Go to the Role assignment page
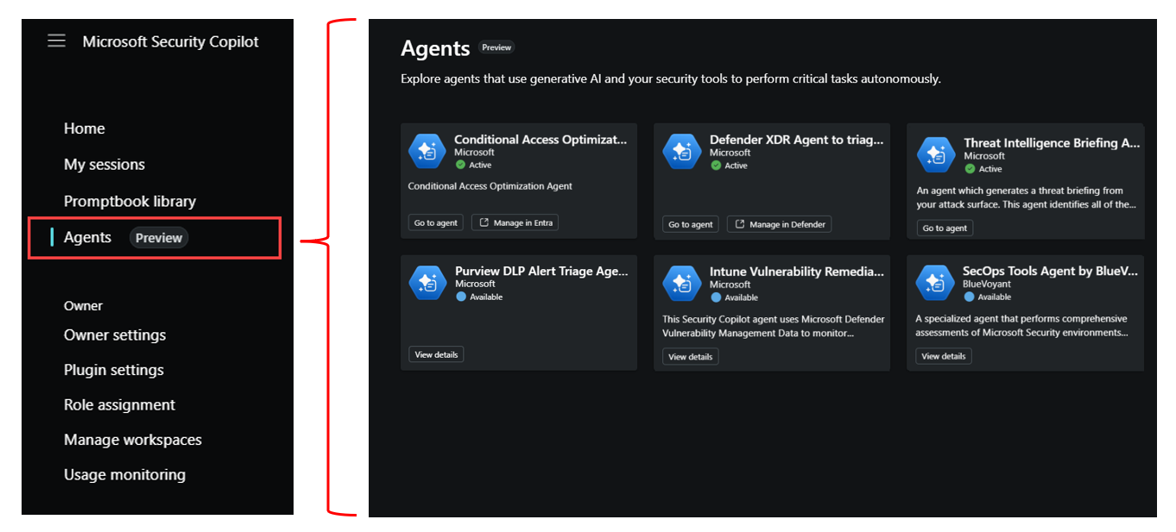This screenshot has width=1176, height=532. [119, 404]
